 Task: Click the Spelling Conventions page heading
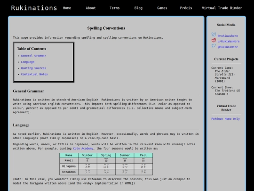tap(106, 28)
